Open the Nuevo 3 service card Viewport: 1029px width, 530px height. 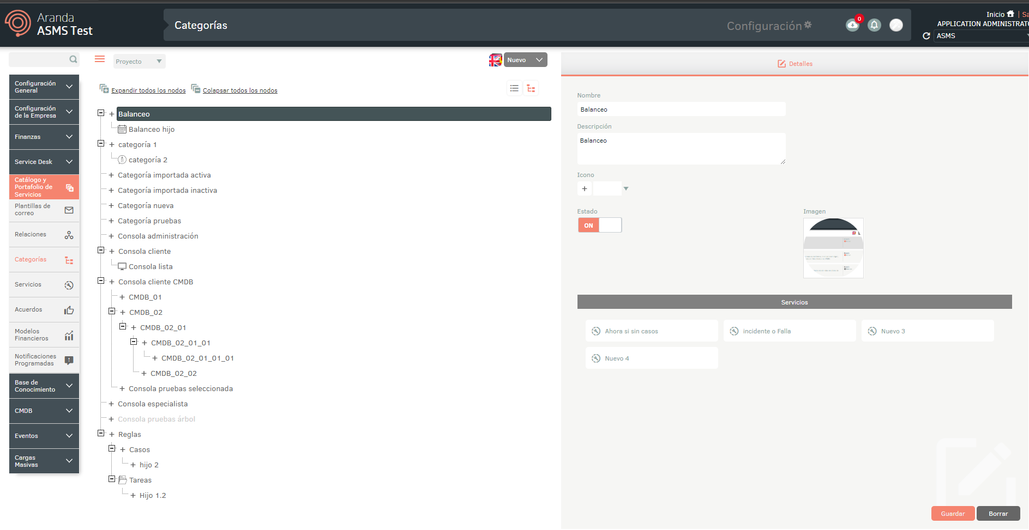click(928, 331)
